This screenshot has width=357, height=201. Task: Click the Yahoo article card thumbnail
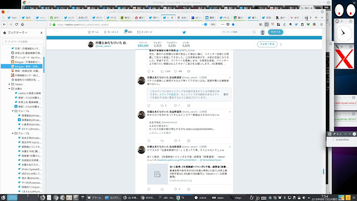point(157,174)
